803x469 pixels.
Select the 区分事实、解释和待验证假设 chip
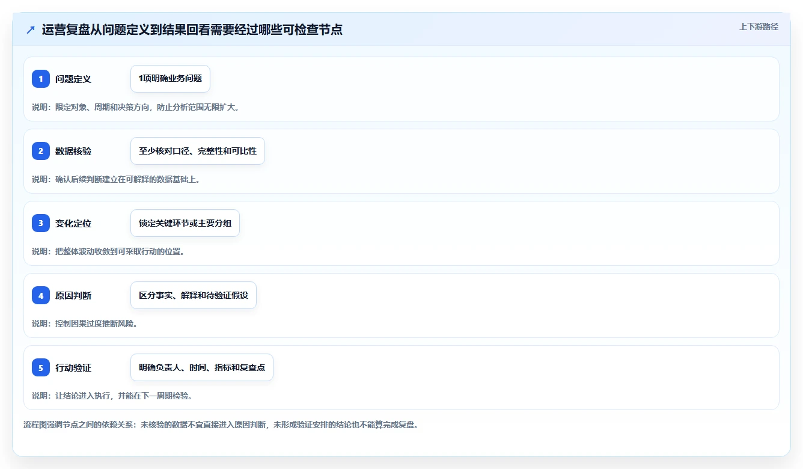[x=194, y=295]
